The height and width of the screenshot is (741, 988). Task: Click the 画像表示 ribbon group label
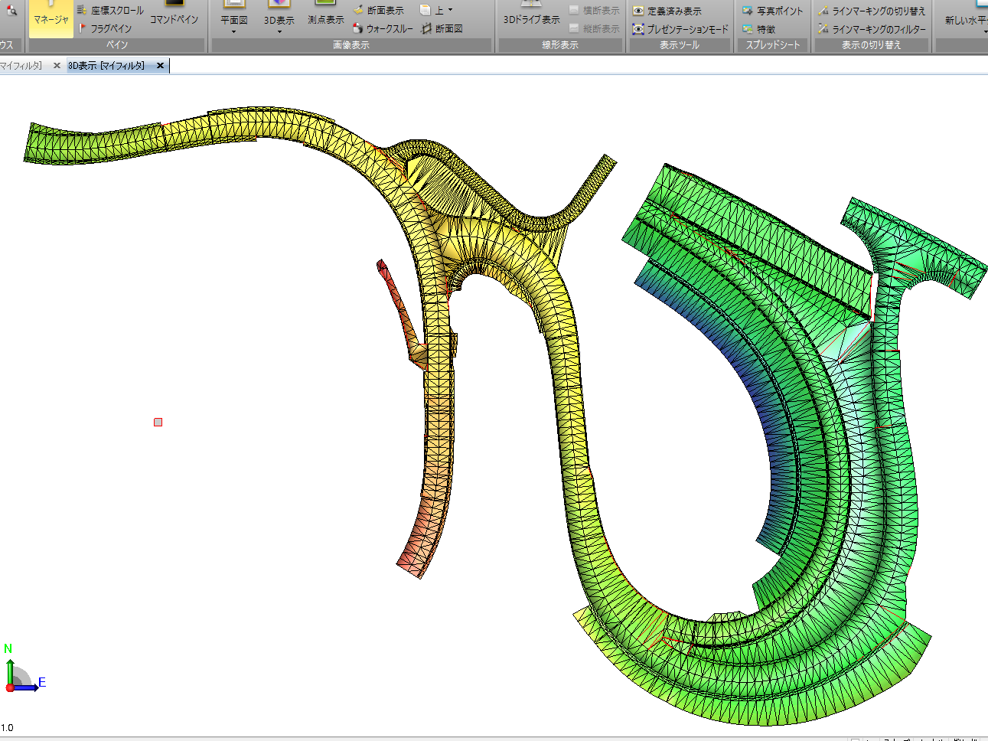(351, 45)
